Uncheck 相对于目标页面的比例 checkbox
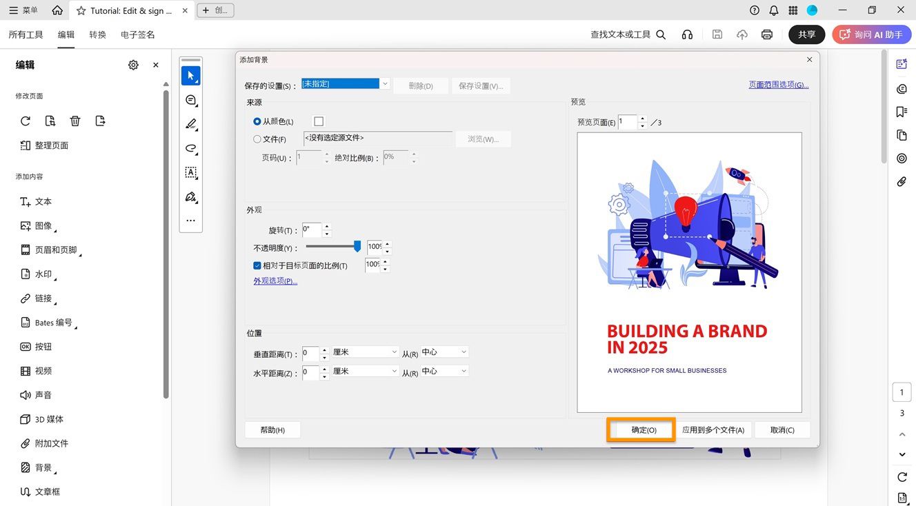Viewport: 916px width, 506px height. (257, 265)
